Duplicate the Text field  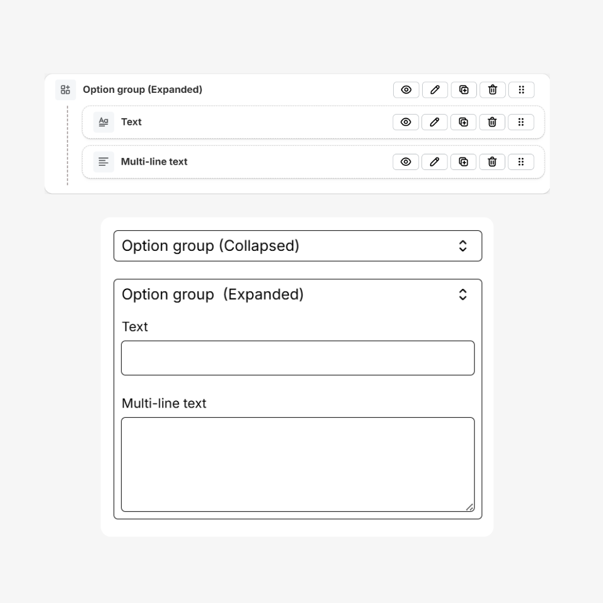tap(464, 122)
